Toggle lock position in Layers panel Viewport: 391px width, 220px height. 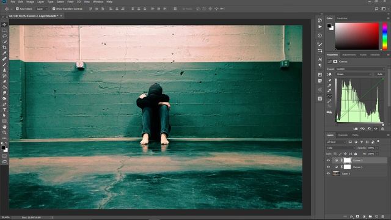(x=345, y=154)
